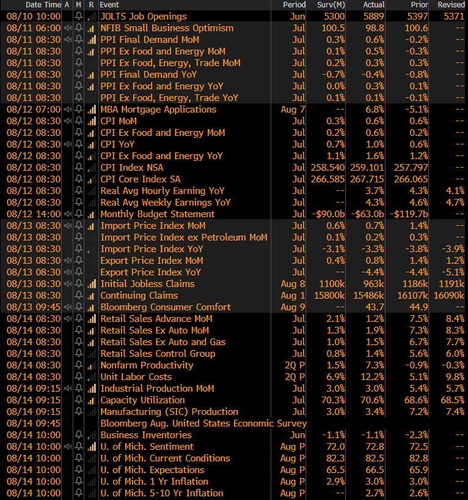Viewport: 468px width, 500px height.
Task: Toggle alert bell on Nonfarm Productivity row
Action: pyautogui.click(x=79, y=365)
